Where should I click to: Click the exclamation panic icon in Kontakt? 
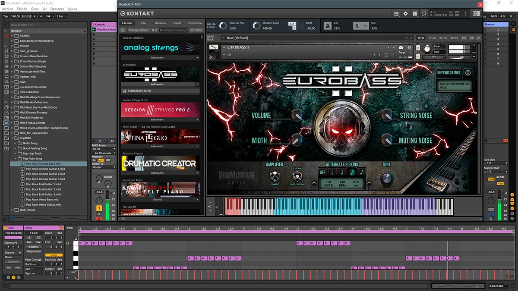(466, 14)
